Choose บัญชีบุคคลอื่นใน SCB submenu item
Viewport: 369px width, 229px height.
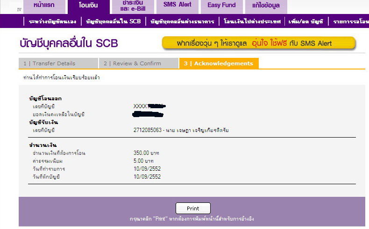(x=113, y=21)
